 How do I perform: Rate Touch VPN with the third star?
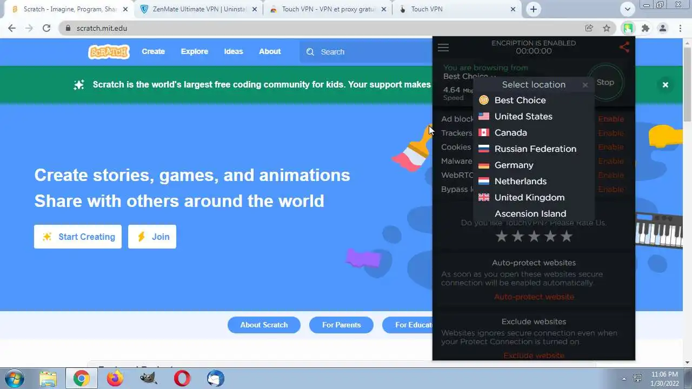[534, 236]
